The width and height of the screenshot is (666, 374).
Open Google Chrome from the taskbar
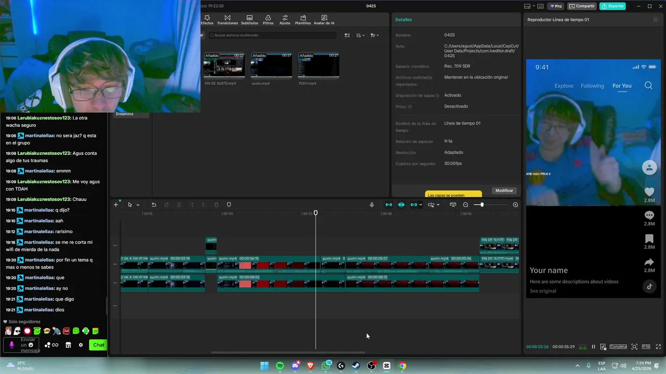[x=402, y=366]
